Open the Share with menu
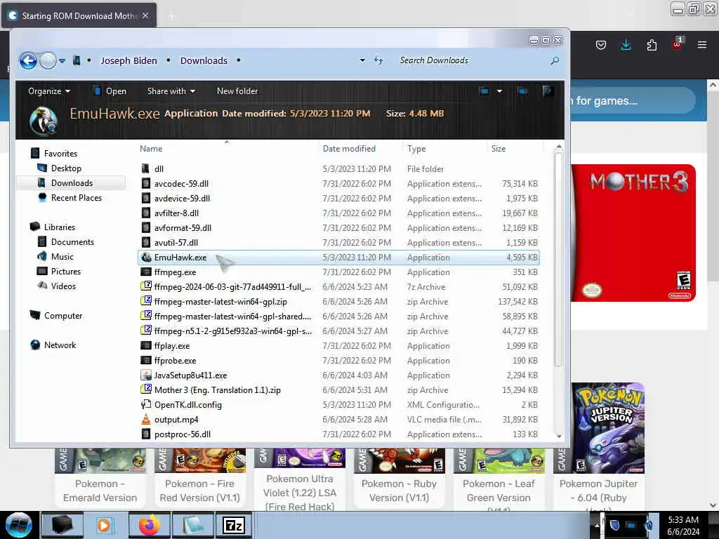The image size is (719, 539). click(x=171, y=91)
